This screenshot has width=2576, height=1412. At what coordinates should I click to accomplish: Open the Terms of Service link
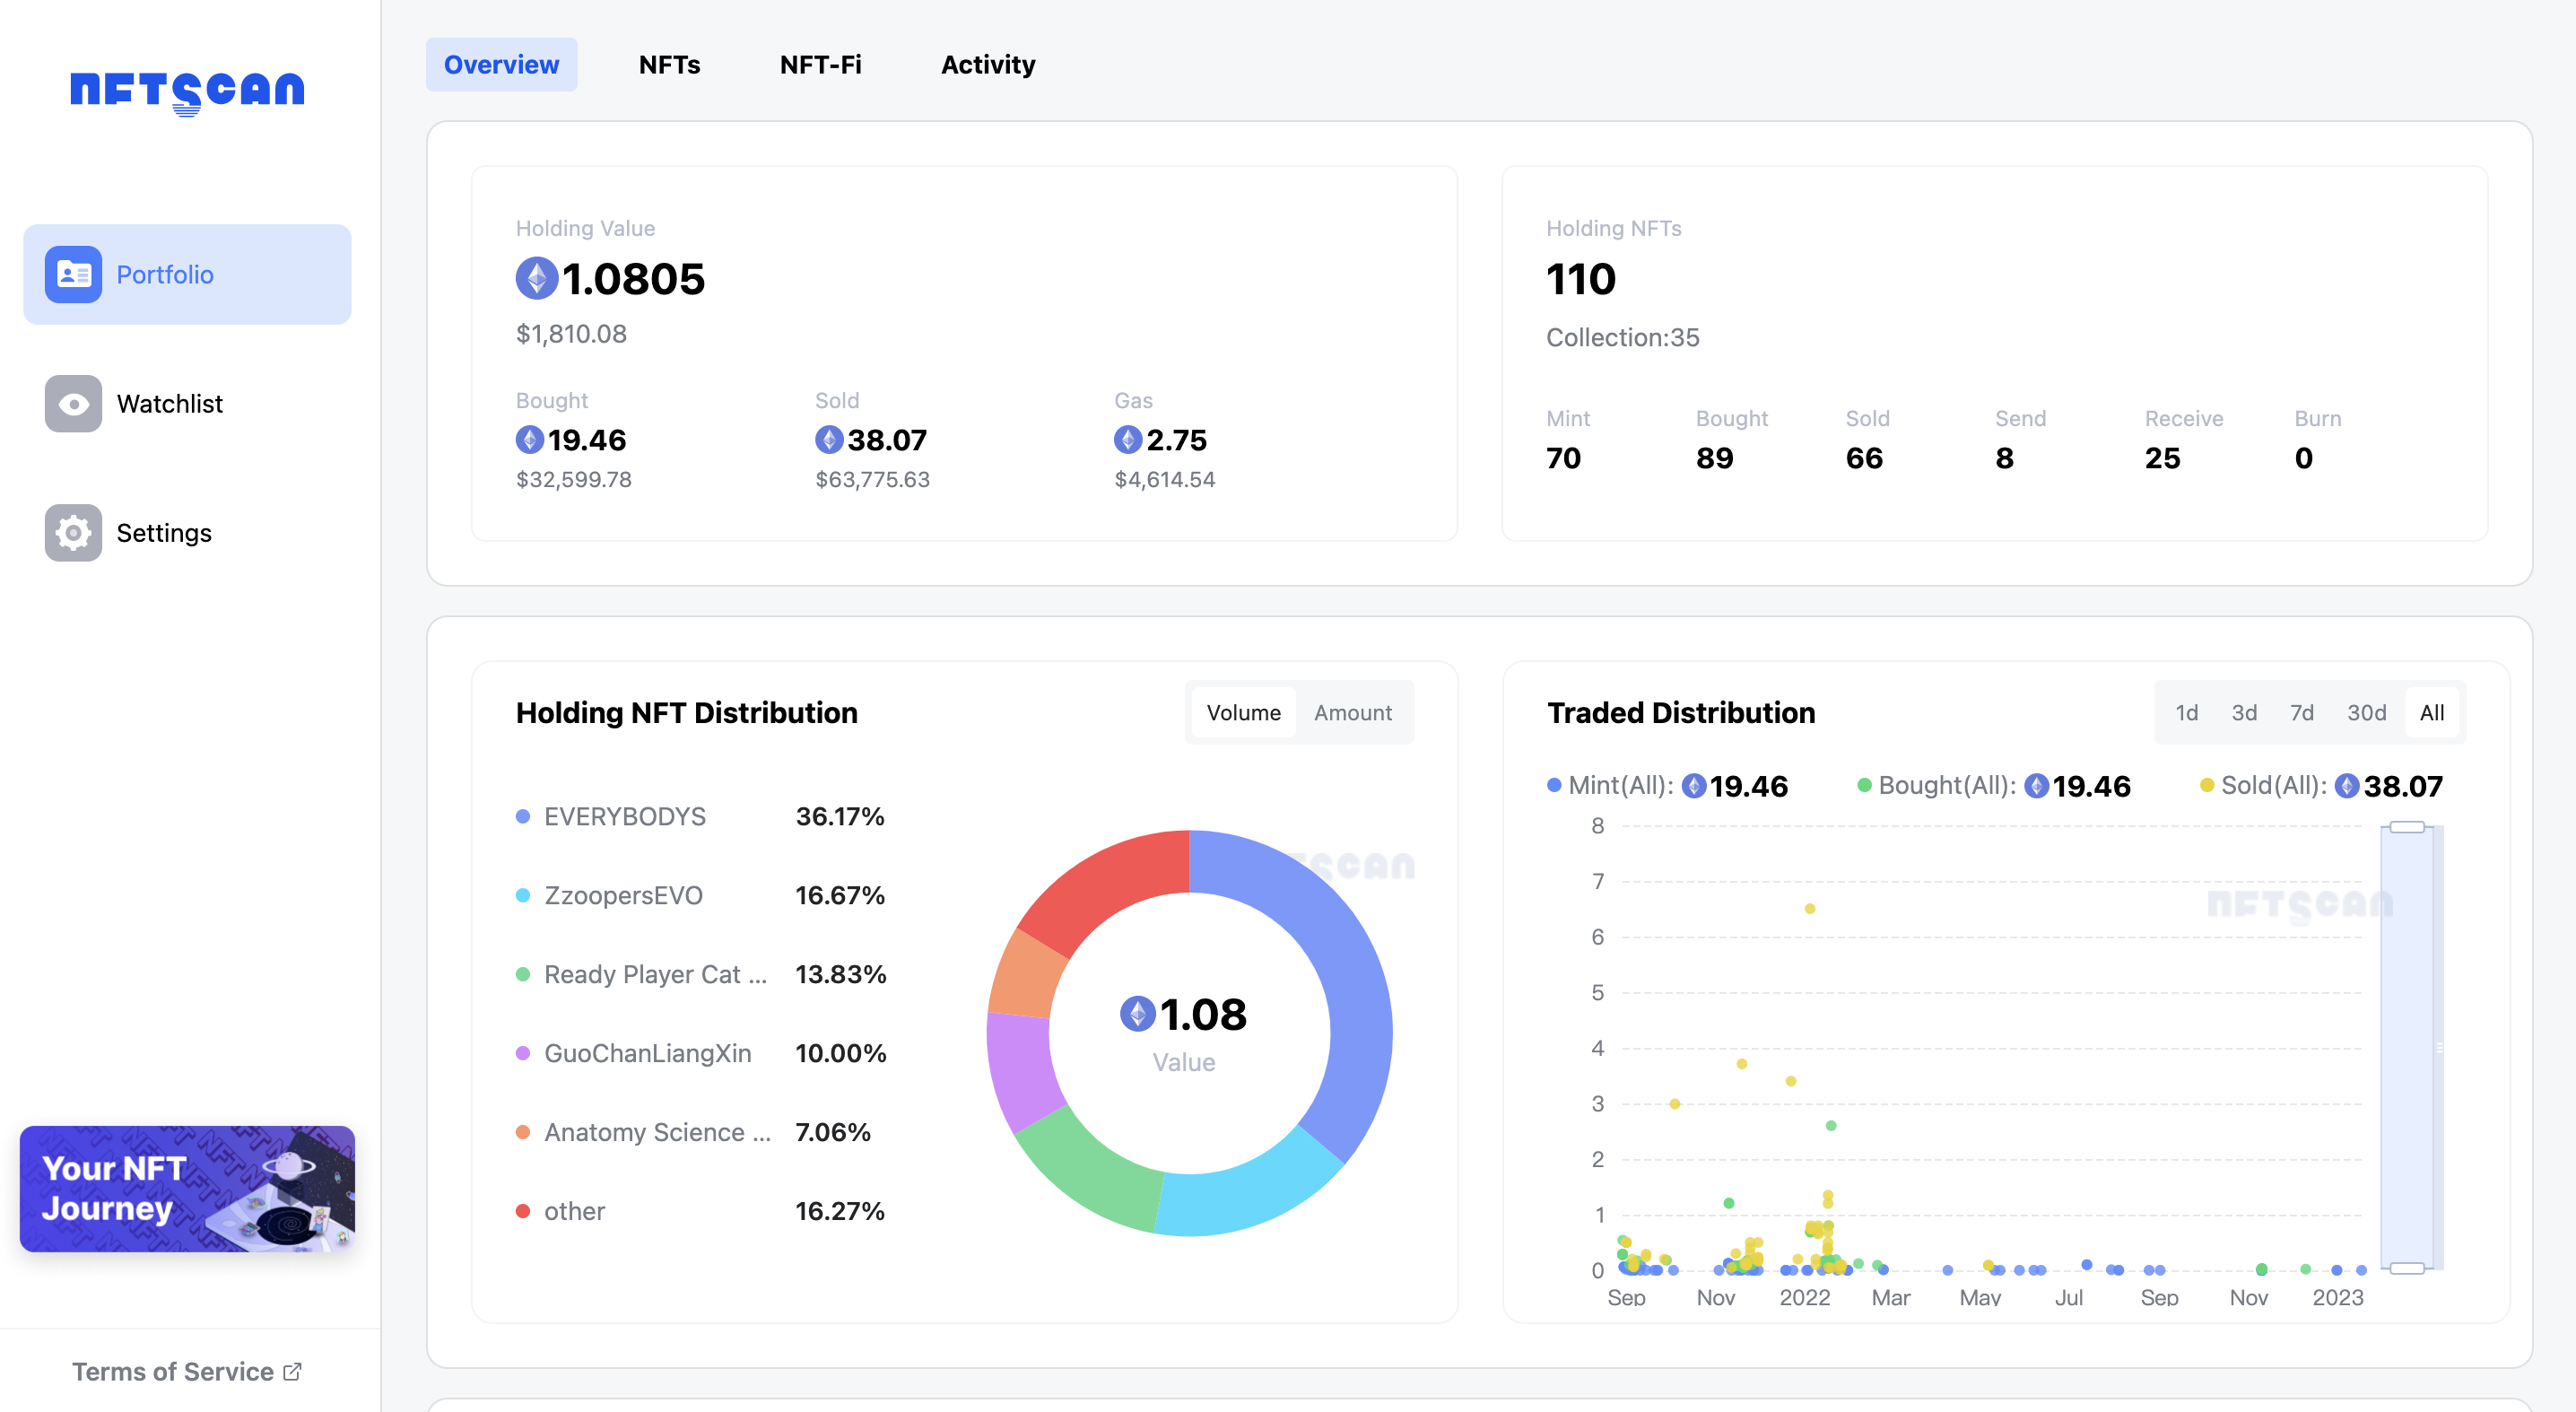coord(176,1371)
